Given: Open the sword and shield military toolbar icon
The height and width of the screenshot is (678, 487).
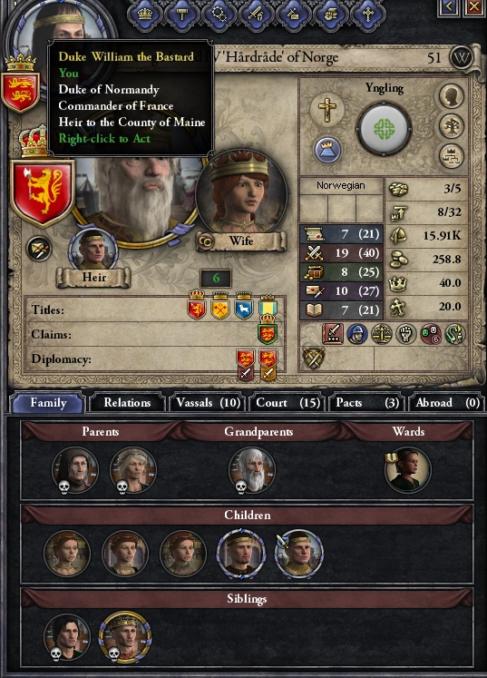Looking at the screenshot, I should [257, 15].
